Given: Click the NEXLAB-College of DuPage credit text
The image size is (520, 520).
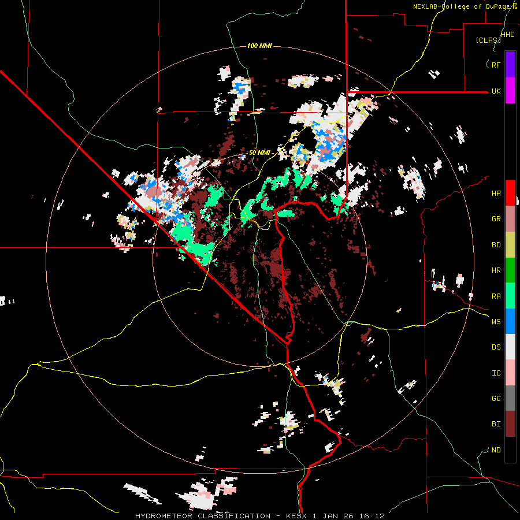Looking at the screenshot, I should tap(465, 6).
